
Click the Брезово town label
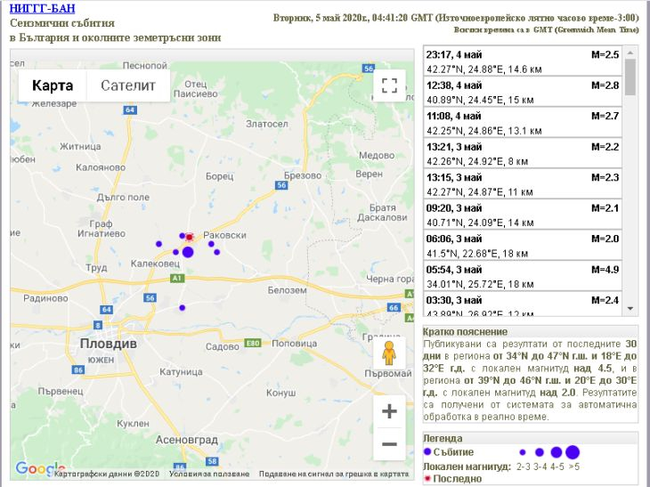(x=303, y=175)
